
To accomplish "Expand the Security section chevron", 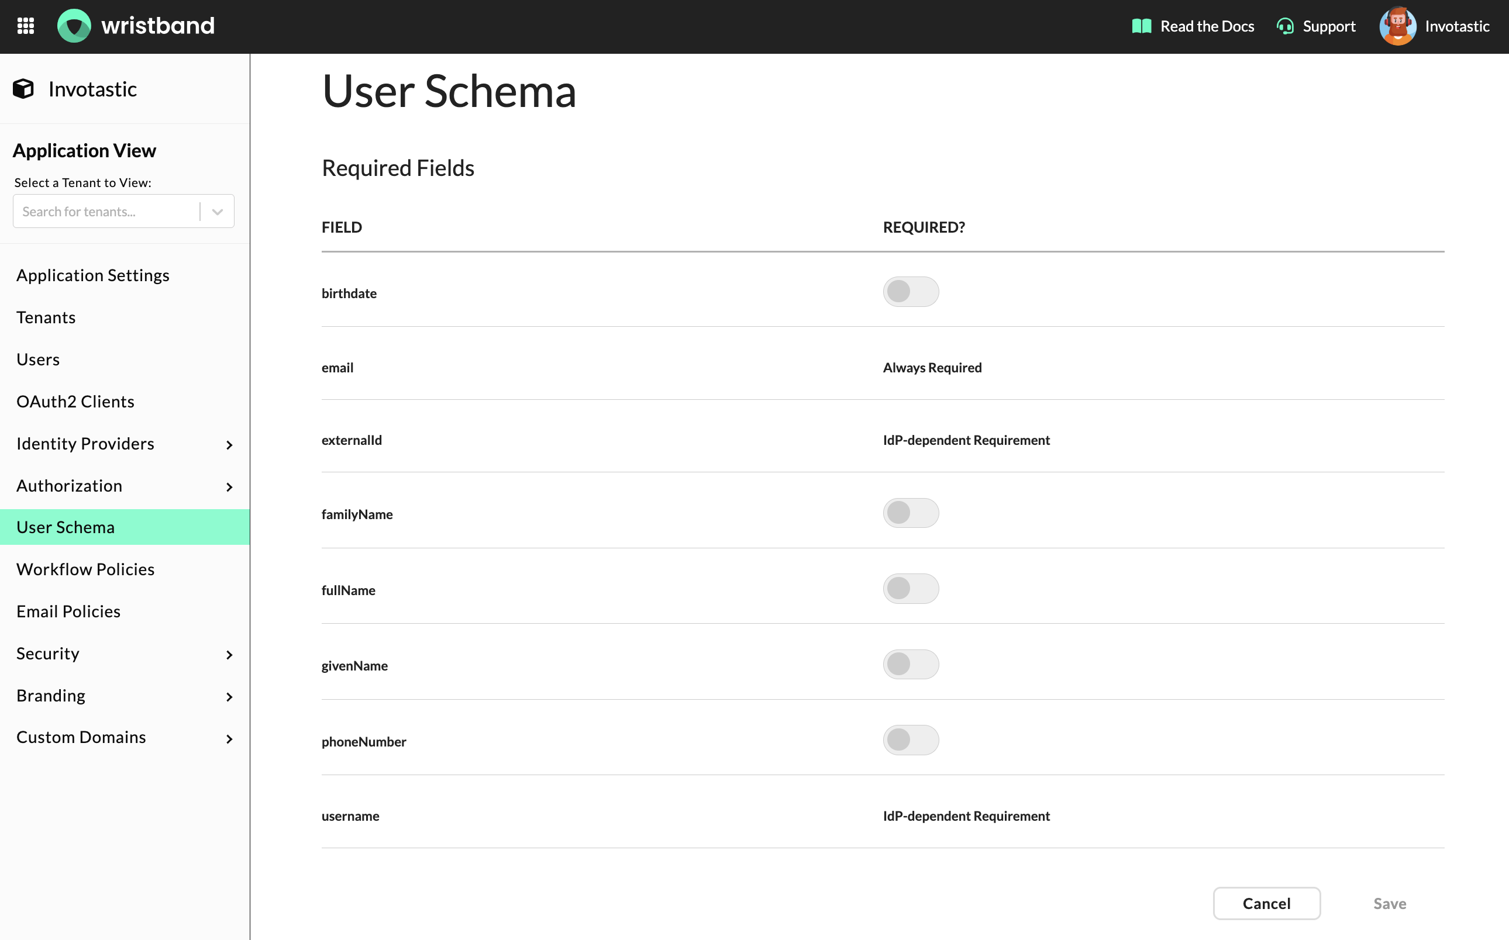I will coord(229,655).
